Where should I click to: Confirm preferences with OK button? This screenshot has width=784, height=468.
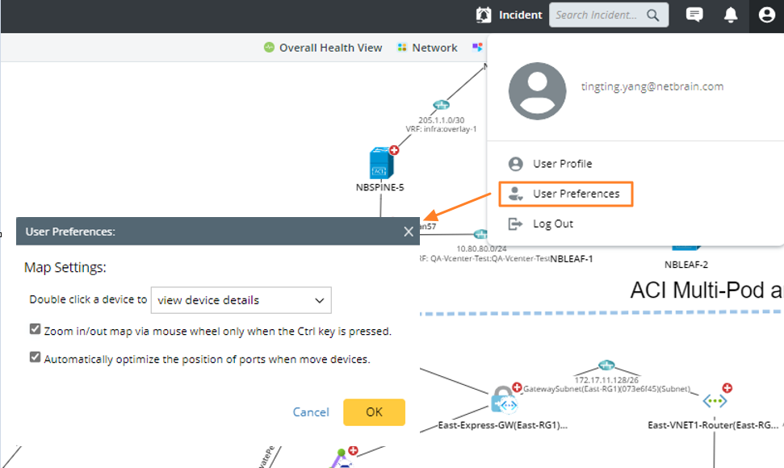click(374, 412)
